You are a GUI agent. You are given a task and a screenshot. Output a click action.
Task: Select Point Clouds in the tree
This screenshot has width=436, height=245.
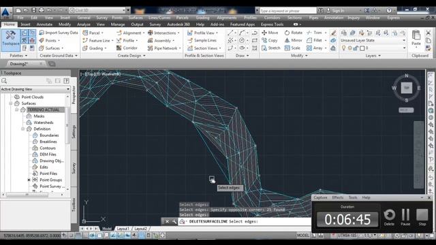point(33,97)
